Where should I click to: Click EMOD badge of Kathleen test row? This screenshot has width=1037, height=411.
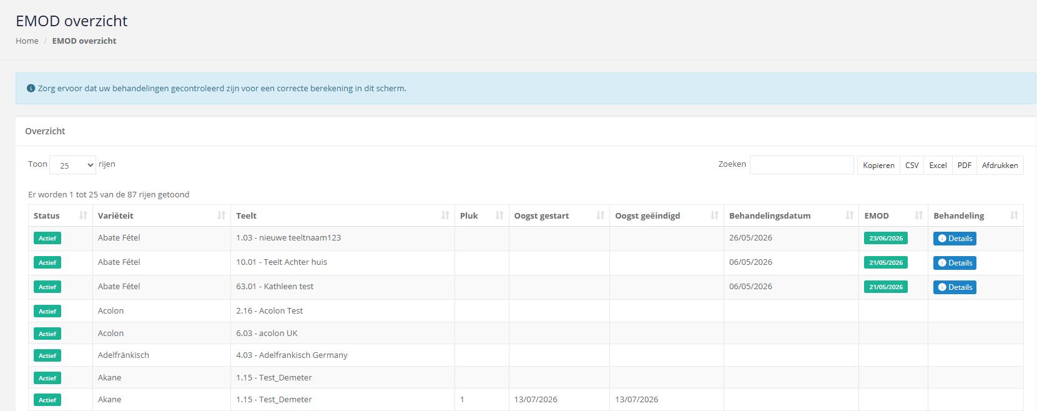(886, 287)
